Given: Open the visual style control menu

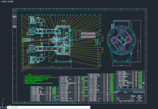Looking at the screenshot, I should pos(10,1).
